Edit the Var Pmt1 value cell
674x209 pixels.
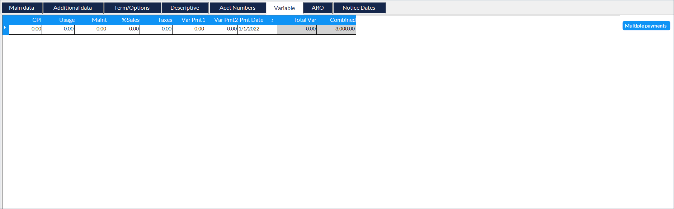tap(189, 29)
